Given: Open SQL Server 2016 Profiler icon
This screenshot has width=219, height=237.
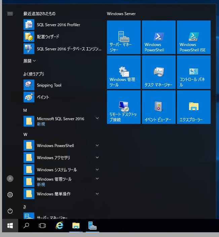Looking at the screenshot, I should (29, 25).
